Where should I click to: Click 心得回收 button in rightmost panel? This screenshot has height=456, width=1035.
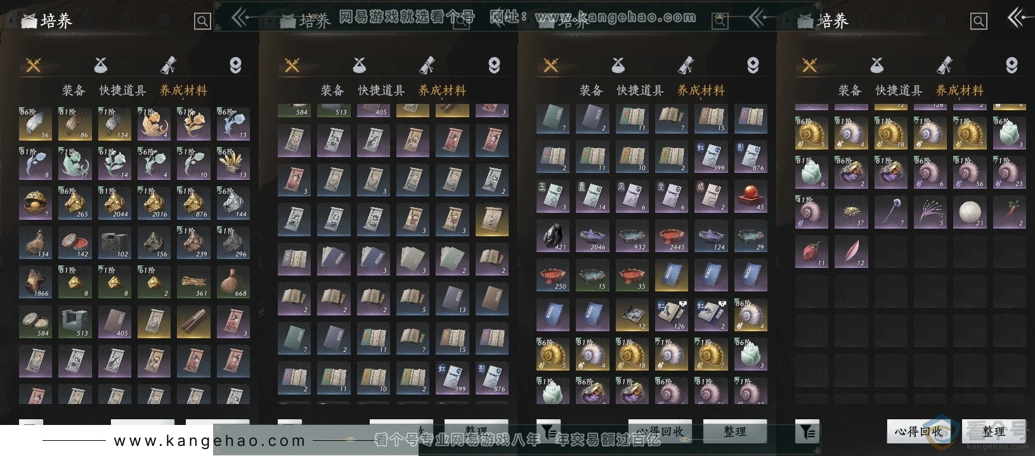918,431
